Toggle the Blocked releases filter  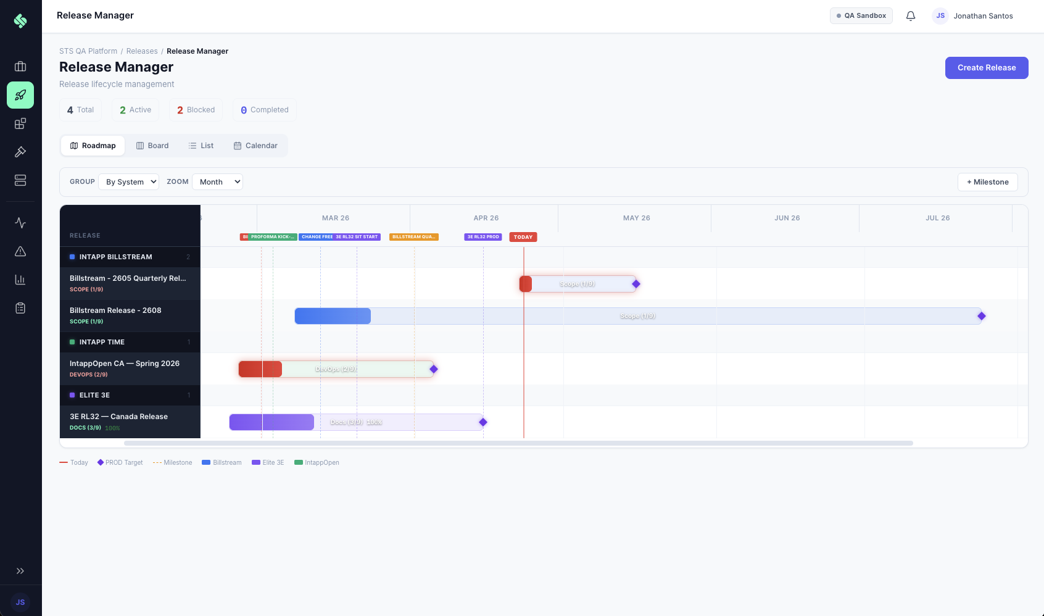(196, 110)
